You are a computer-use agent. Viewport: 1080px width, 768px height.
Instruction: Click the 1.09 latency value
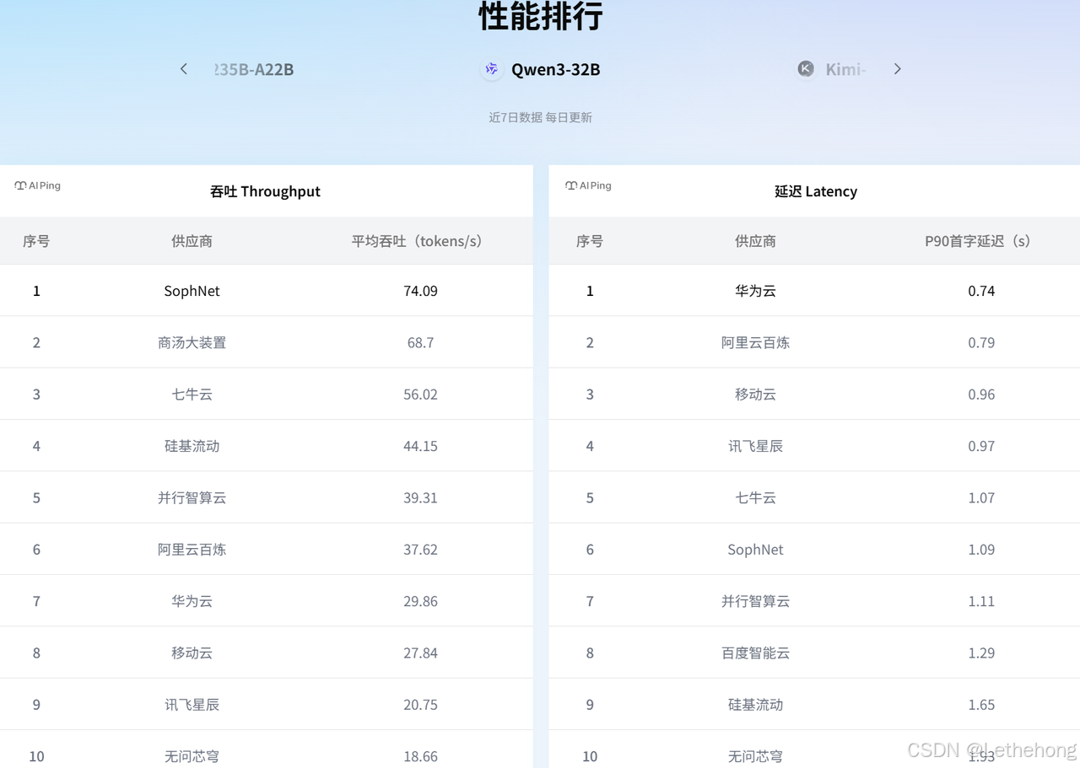(x=981, y=550)
